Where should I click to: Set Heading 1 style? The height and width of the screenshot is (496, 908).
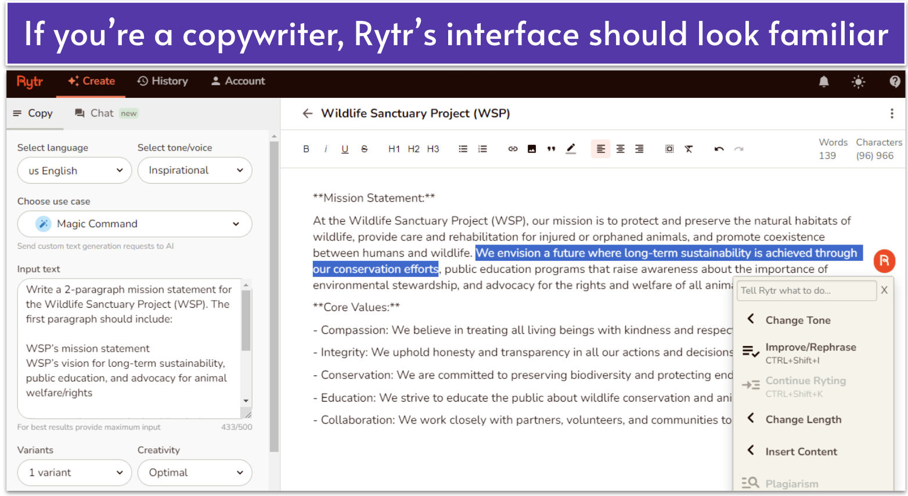[x=394, y=149]
